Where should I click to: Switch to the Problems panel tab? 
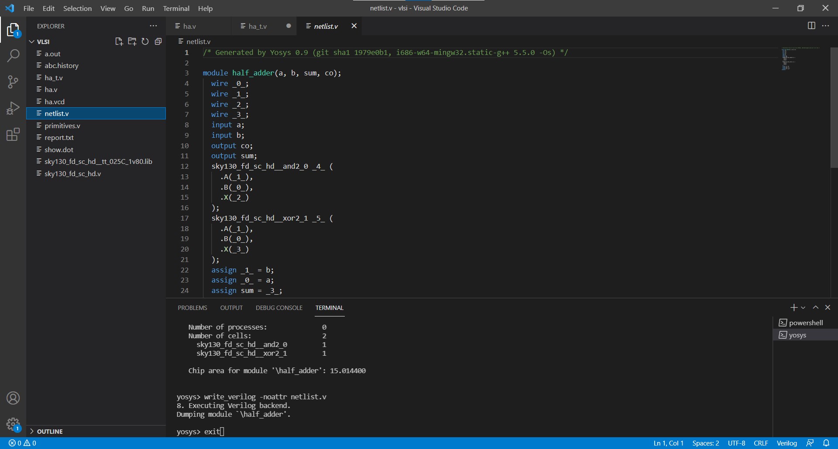tap(192, 308)
